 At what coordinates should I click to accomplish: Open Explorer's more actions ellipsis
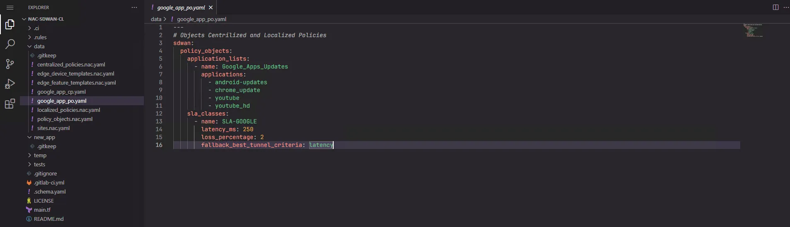click(x=134, y=7)
